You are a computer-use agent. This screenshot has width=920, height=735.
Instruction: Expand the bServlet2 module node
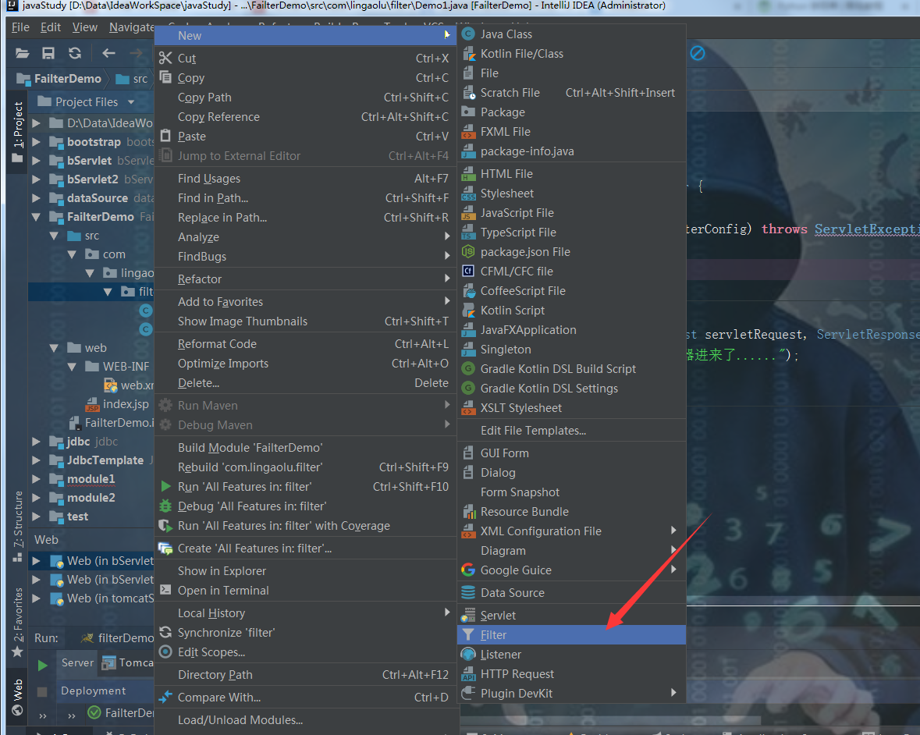click(37, 179)
